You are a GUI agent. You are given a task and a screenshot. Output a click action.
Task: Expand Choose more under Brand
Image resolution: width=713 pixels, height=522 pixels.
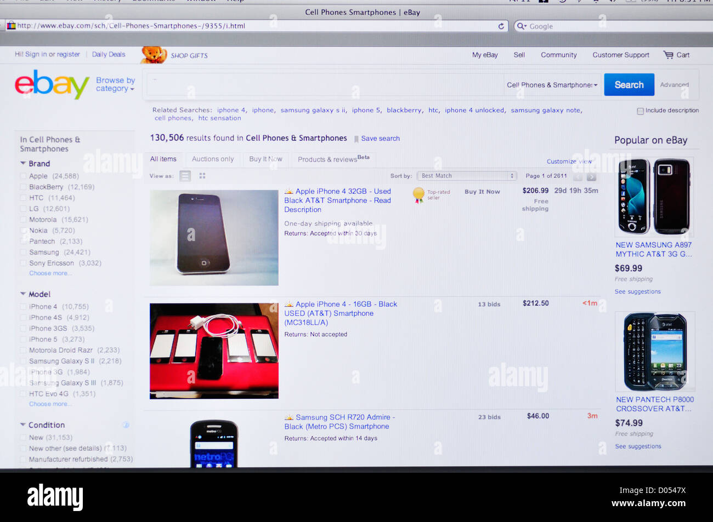(50, 273)
